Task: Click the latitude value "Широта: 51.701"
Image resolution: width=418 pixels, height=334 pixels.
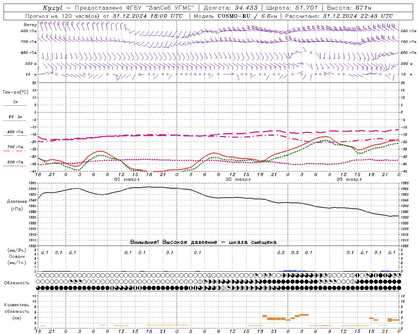Action: [292, 8]
